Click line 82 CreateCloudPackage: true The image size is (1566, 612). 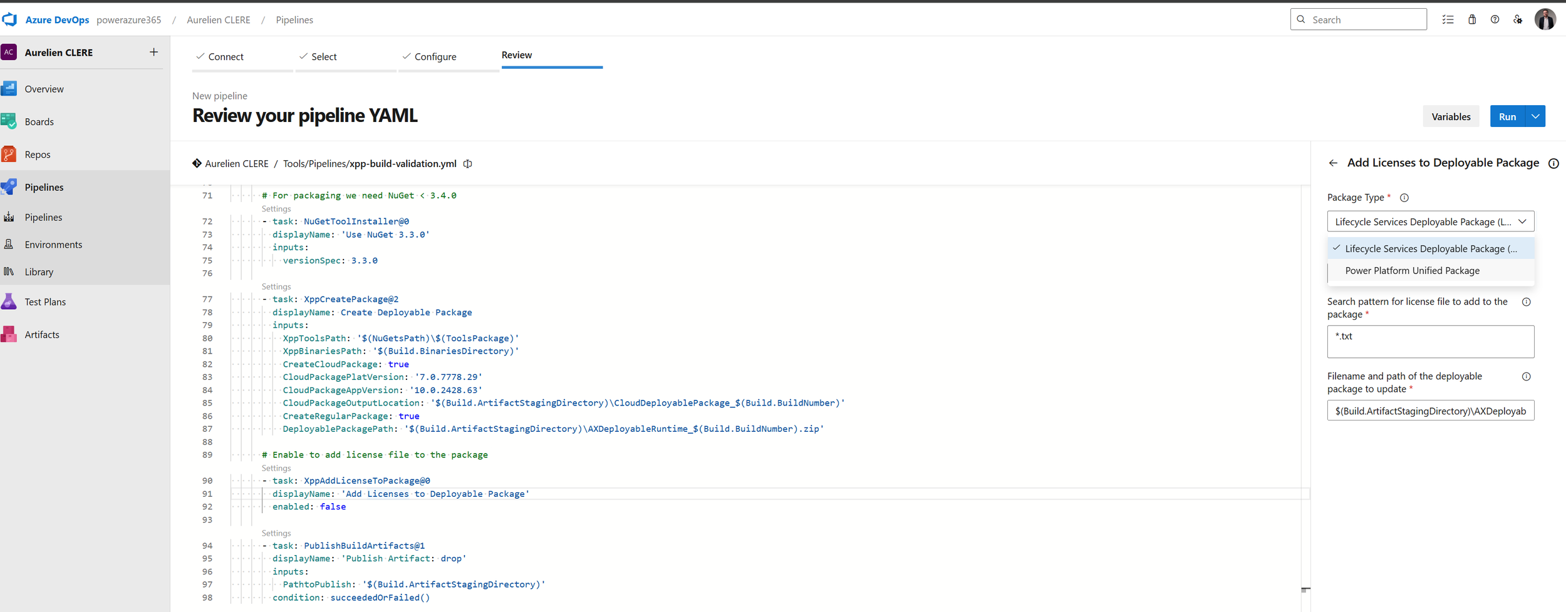tap(346, 364)
